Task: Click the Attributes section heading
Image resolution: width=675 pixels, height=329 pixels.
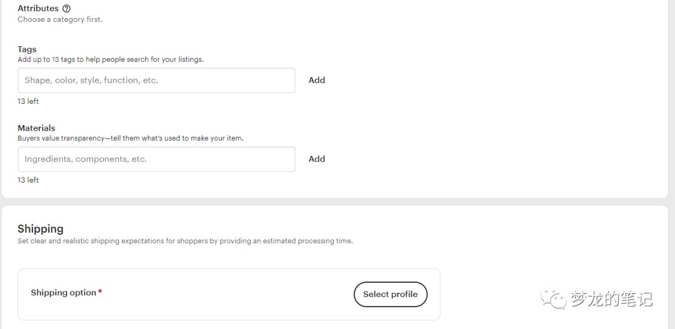Action: 38,9
